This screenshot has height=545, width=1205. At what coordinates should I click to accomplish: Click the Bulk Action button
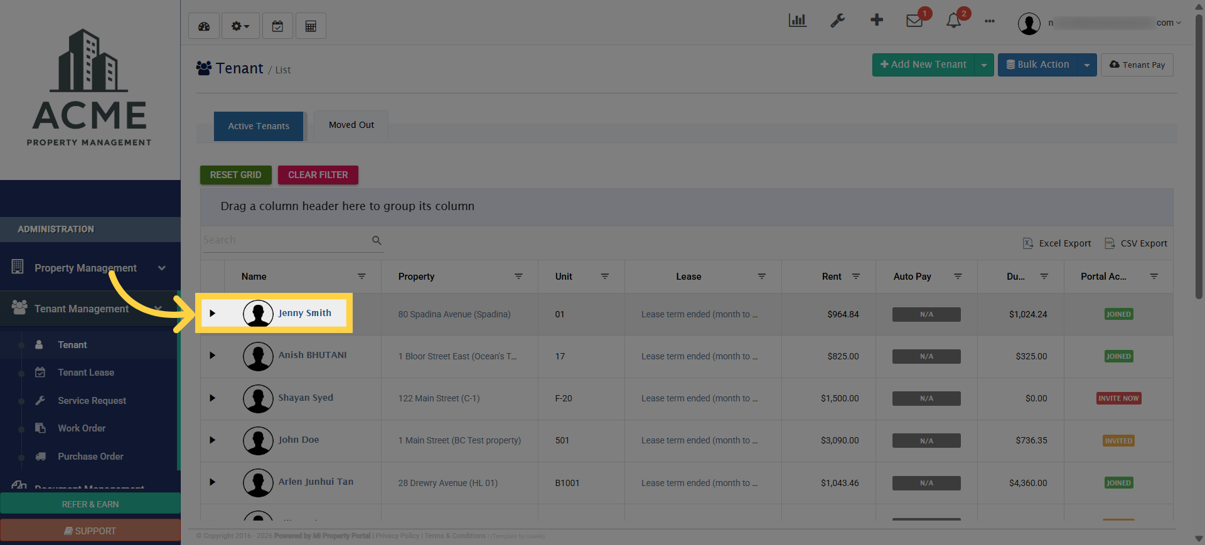pos(1037,65)
